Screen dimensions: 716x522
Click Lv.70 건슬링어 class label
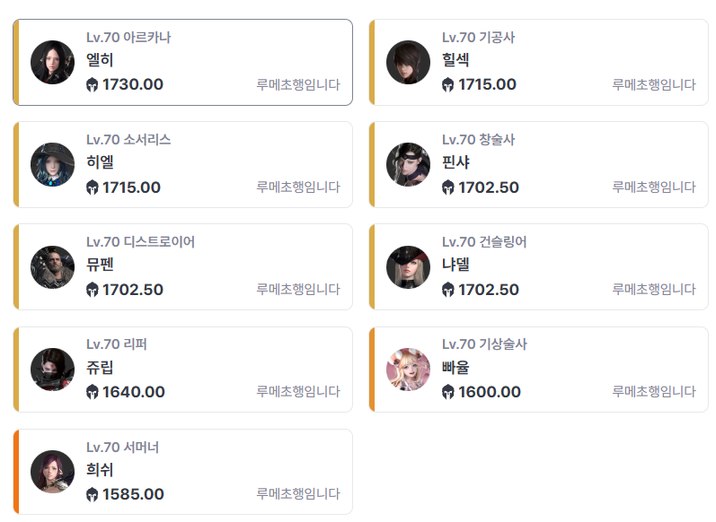484,241
